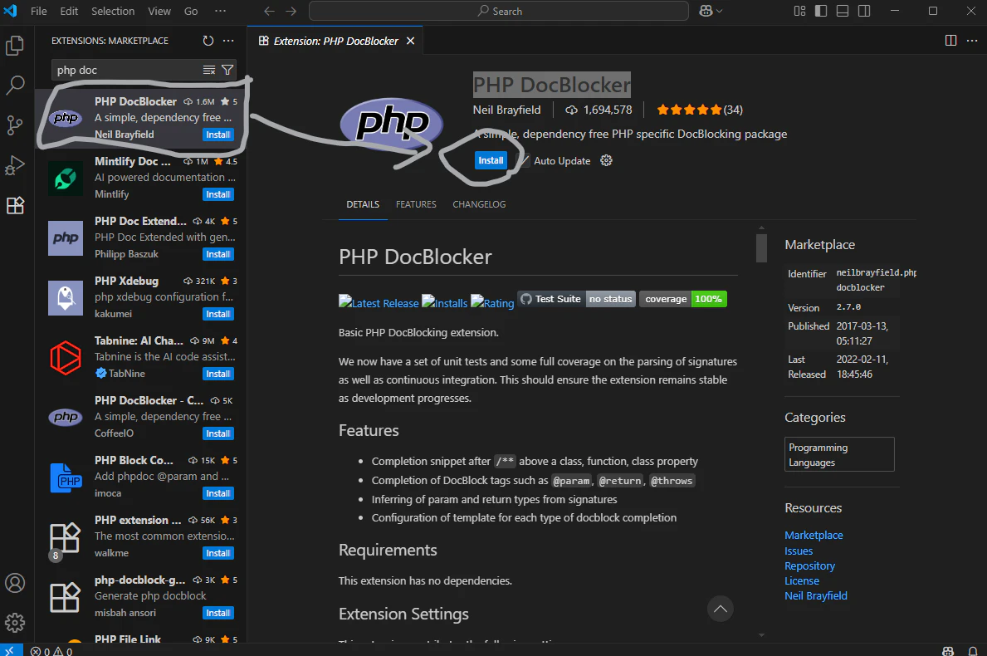Open Extensions panel more actions menu

tap(228, 41)
